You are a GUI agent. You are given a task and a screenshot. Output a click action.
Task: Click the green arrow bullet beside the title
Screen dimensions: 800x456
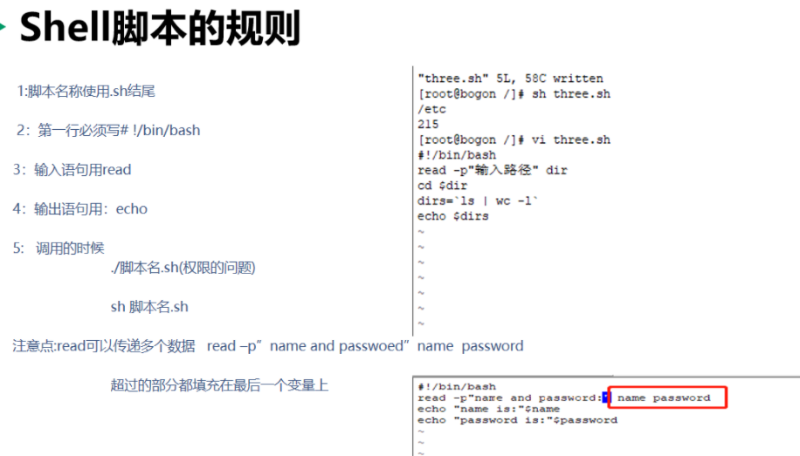(x=3, y=26)
